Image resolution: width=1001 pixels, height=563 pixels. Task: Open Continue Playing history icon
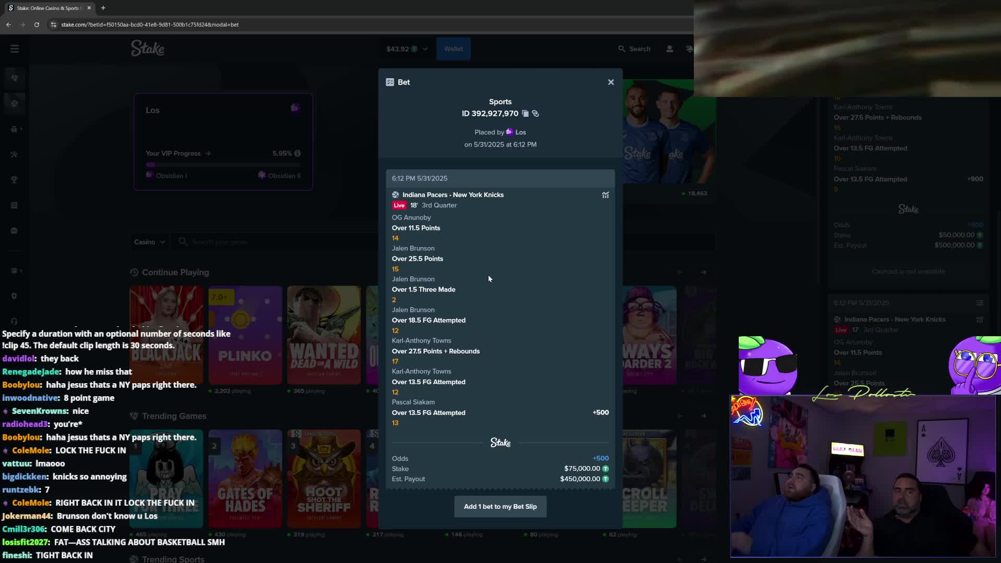[x=134, y=273]
